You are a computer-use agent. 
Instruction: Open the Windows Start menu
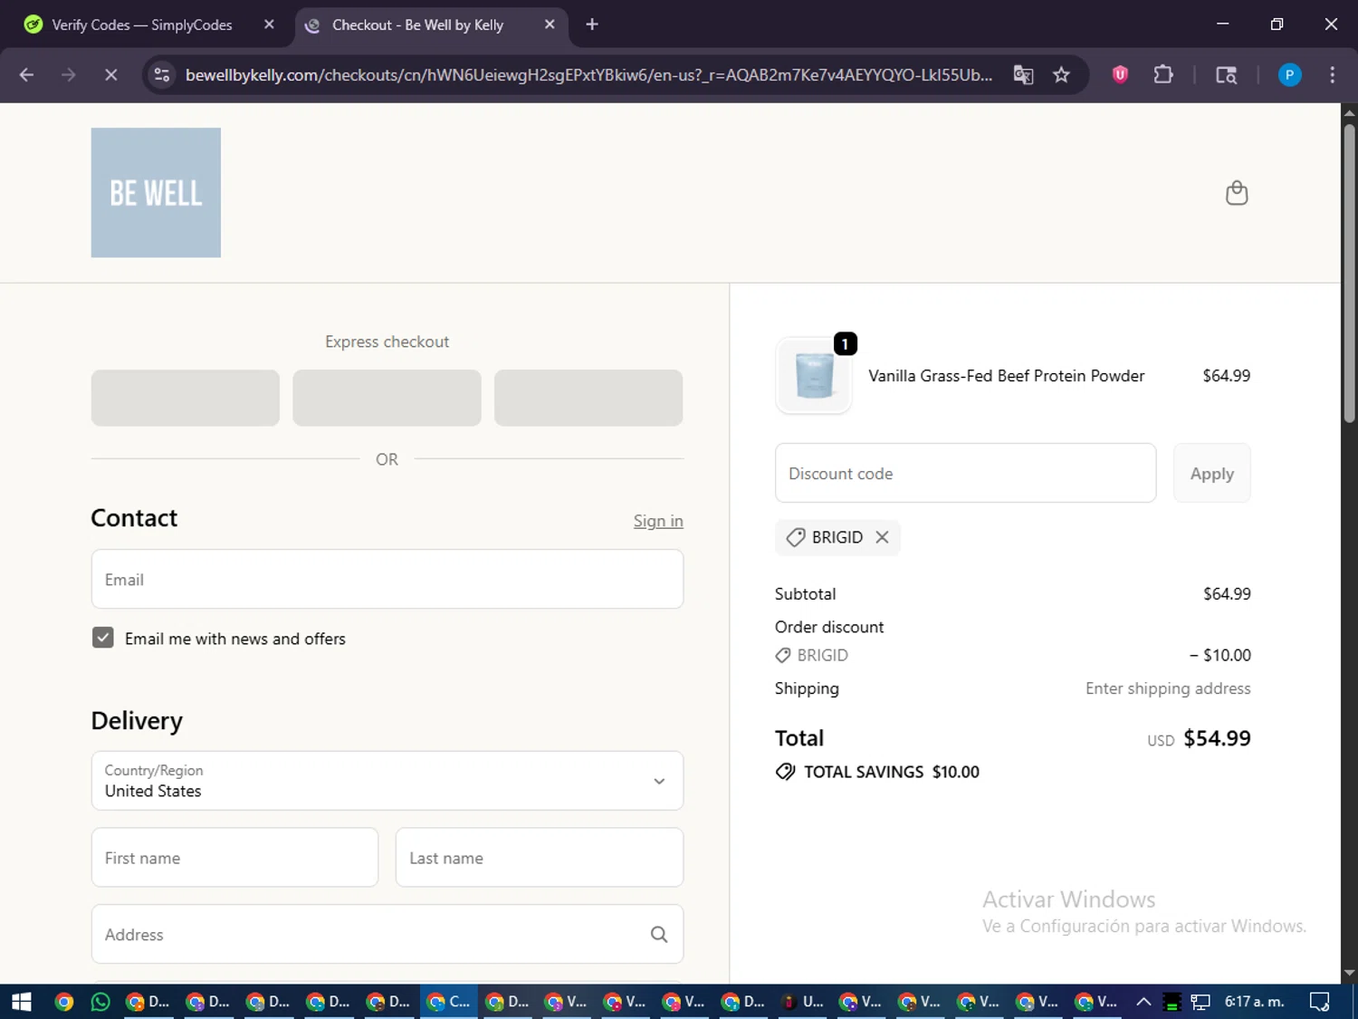[x=21, y=1002]
